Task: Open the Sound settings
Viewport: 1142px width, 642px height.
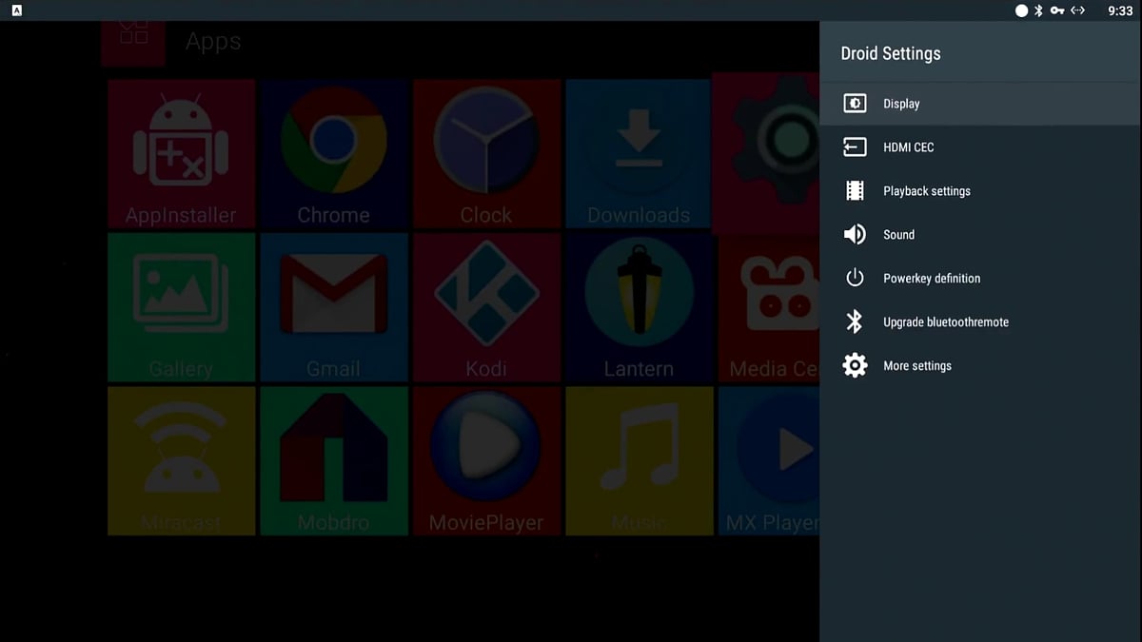Action: point(980,235)
